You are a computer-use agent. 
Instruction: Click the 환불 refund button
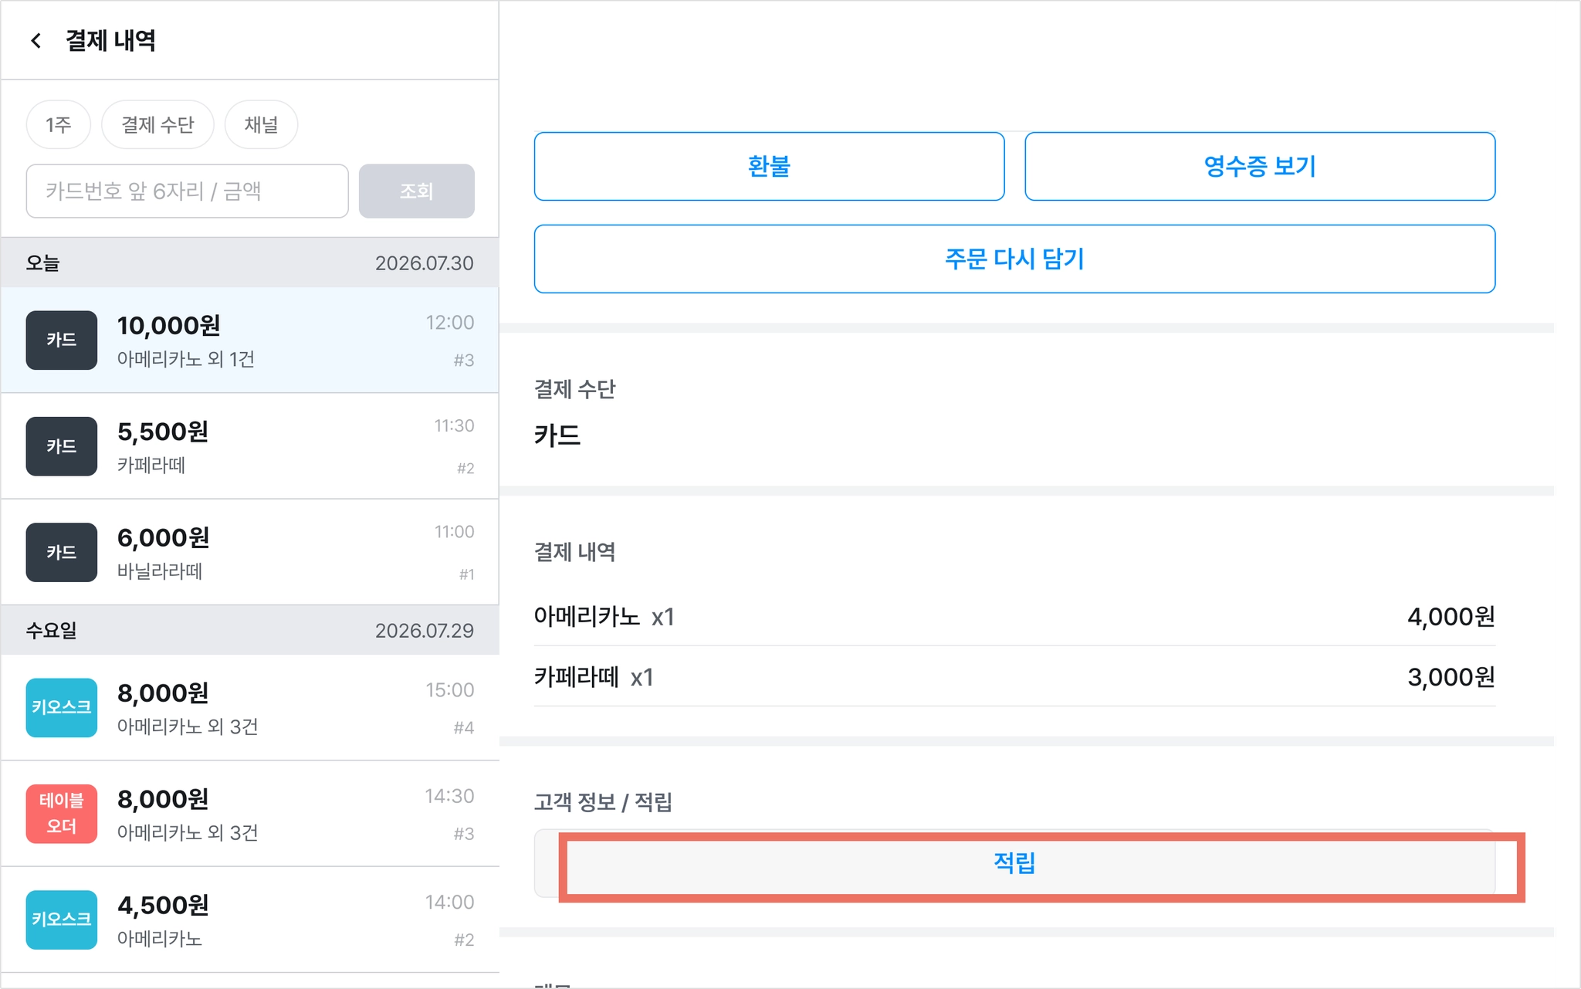click(770, 166)
